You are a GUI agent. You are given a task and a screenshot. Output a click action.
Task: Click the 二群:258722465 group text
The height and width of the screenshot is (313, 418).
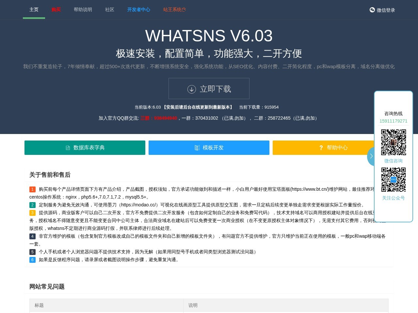[x=272, y=118]
